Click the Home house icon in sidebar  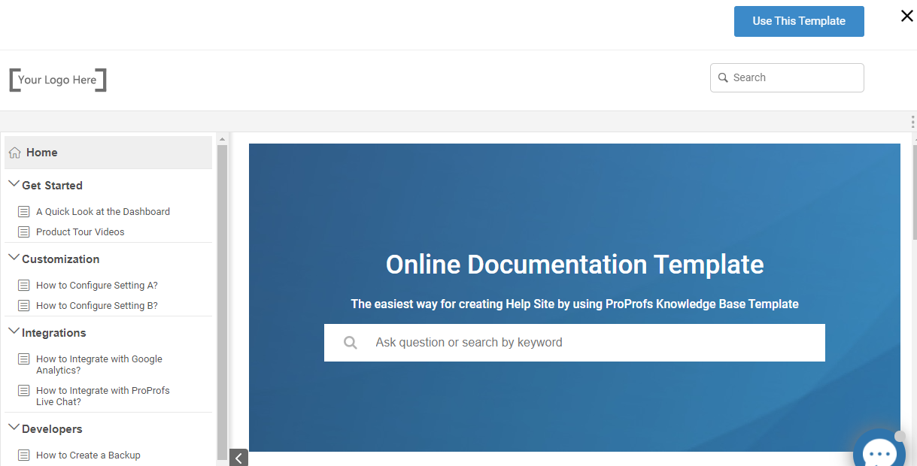click(15, 153)
